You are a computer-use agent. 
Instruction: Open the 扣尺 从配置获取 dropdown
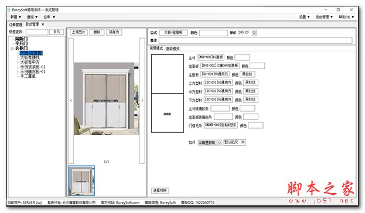click(210, 143)
